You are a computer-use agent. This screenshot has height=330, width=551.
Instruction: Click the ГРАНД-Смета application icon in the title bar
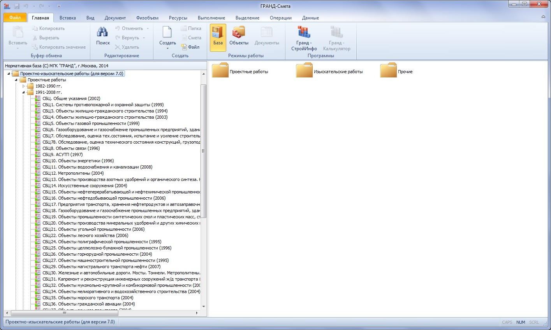(7, 6)
